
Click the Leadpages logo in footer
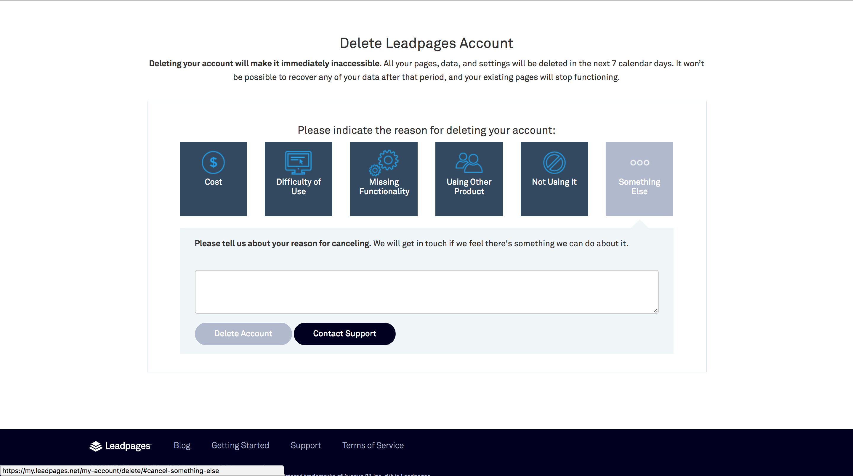point(120,446)
